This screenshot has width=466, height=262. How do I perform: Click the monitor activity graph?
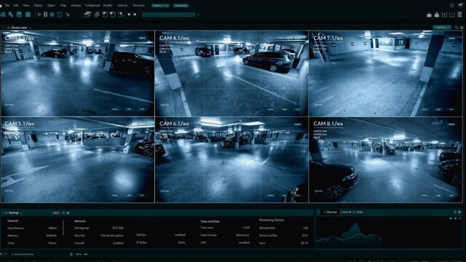pos(349,234)
